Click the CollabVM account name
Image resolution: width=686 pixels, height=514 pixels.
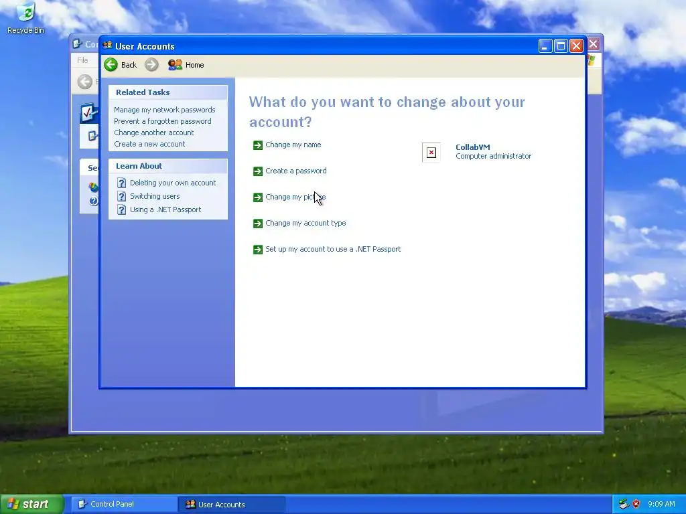(x=472, y=147)
